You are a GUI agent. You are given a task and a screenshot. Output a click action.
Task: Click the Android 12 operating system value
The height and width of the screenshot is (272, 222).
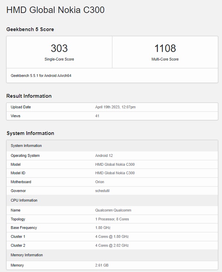click(104, 156)
